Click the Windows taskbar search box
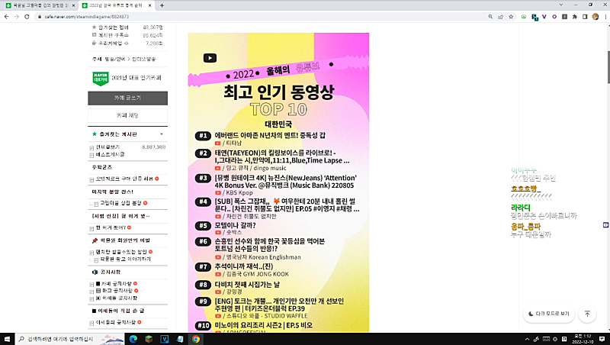Image resolution: width=610 pixels, height=345 pixels. pos(69,339)
